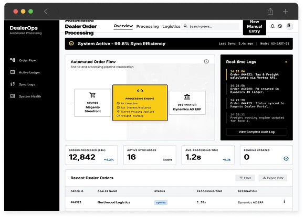
Task: Click the +4.2% change value
Action: pyautogui.click(x=109, y=160)
